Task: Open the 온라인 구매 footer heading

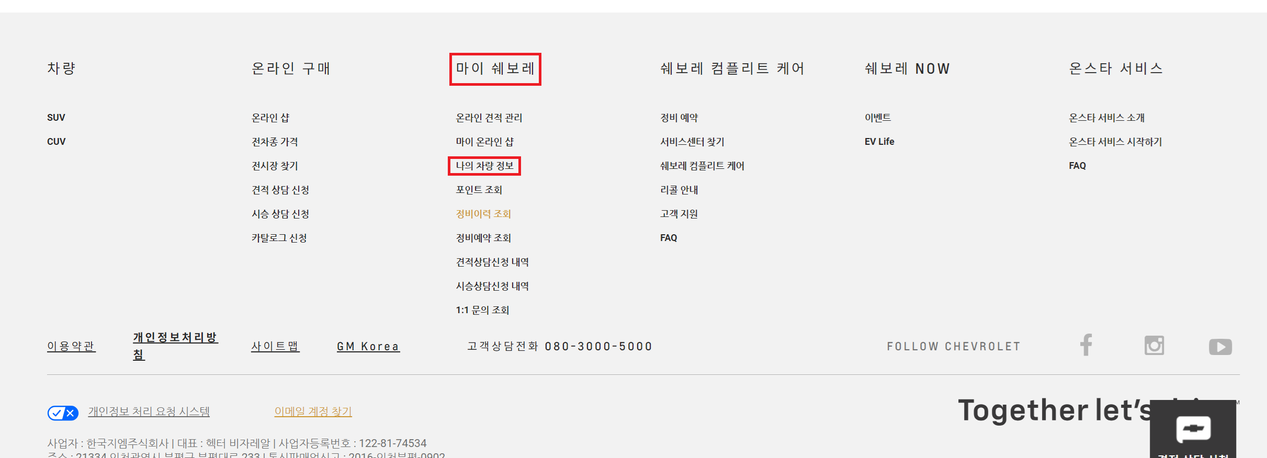Action: coord(291,68)
